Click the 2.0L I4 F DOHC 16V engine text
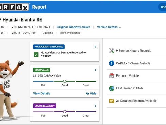The width and height of the screenshot is (166, 125). pyautogui.click(x=24, y=33)
